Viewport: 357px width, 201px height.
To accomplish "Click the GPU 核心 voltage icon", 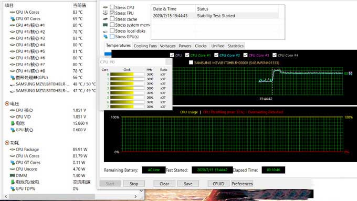I will pyautogui.click(x=12, y=130).
